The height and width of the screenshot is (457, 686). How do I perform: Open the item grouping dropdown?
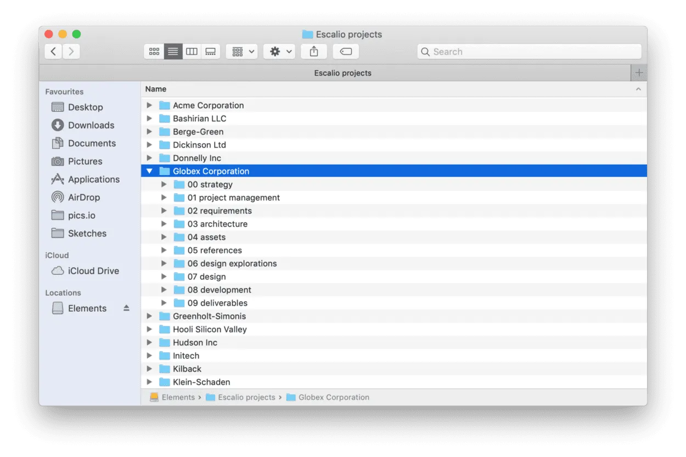[241, 51]
